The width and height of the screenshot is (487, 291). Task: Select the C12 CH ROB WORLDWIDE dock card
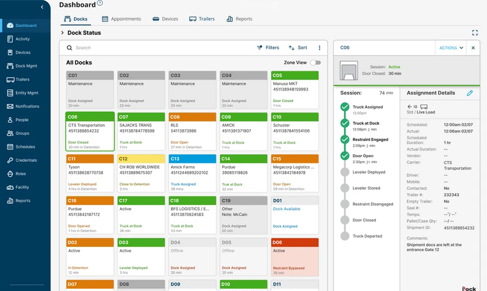coord(141,173)
